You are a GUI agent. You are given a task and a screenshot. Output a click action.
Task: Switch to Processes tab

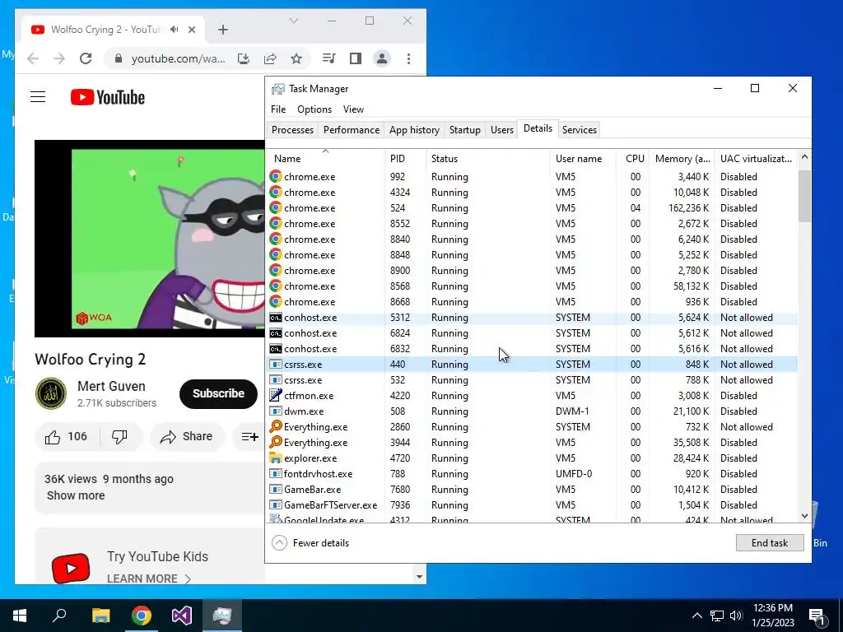[x=292, y=129]
